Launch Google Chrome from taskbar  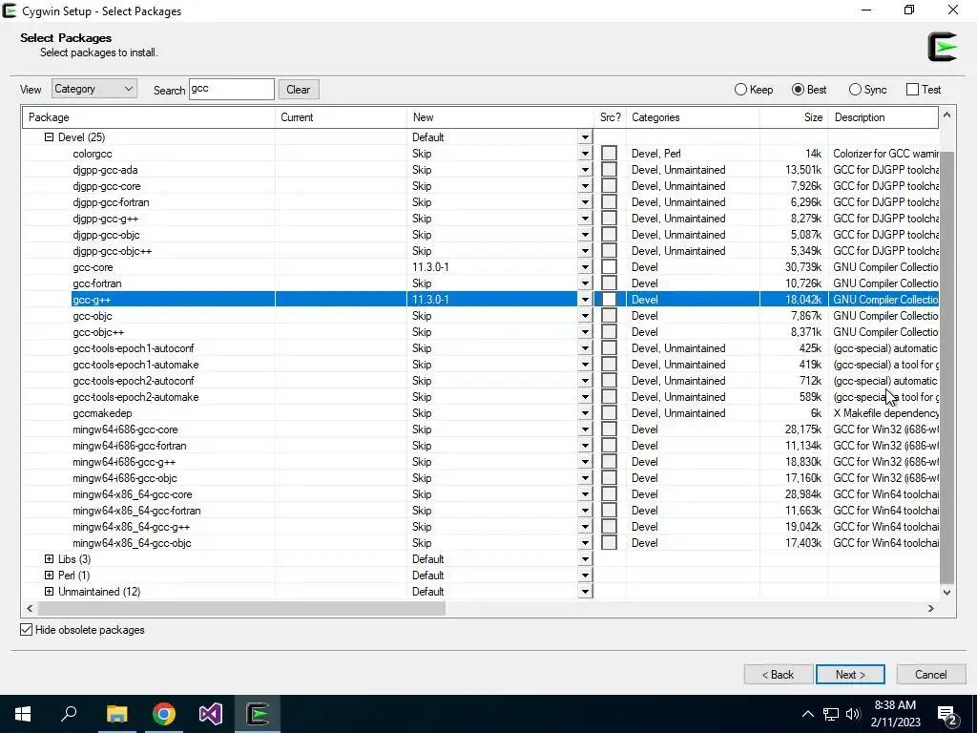(x=164, y=714)
